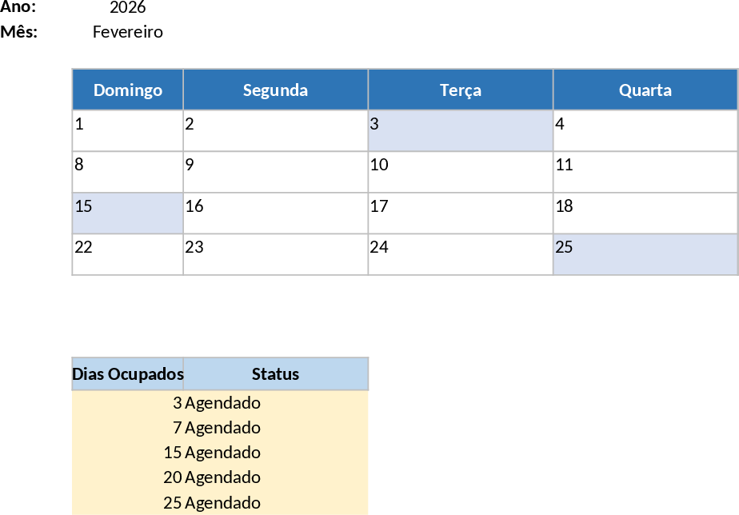This screenshot has width=739, height=515.
Task: Select highlighted calendar day 15 under Domingo
Action: point(128,213)
